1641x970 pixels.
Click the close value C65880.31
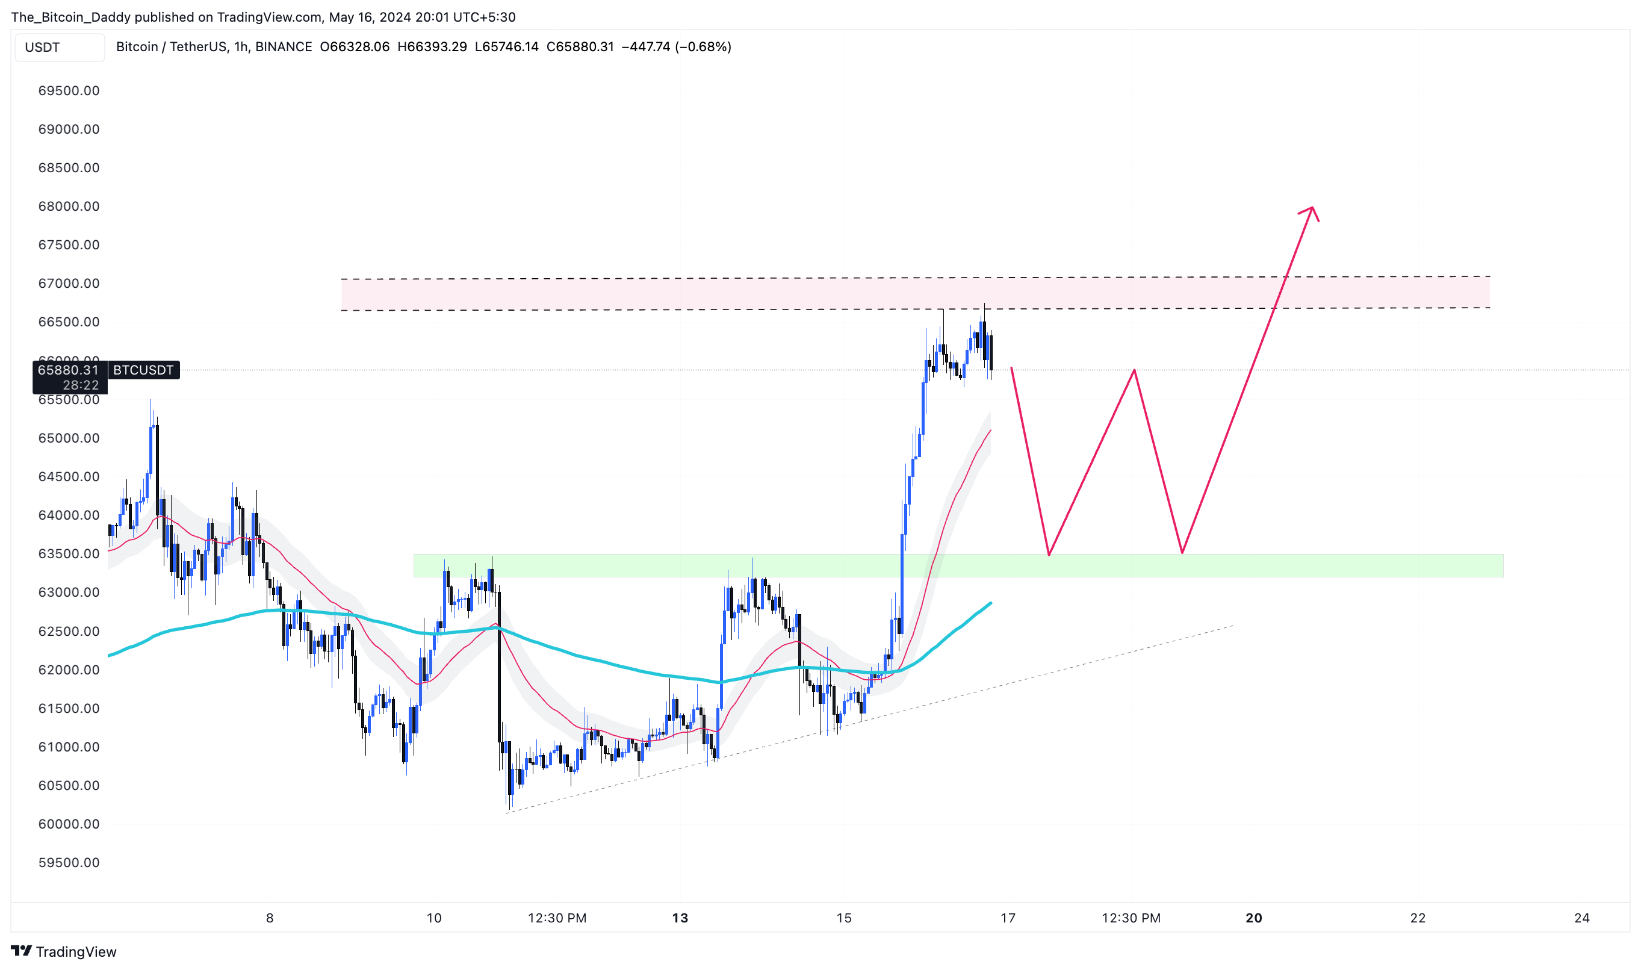click(x=580, y=46)
